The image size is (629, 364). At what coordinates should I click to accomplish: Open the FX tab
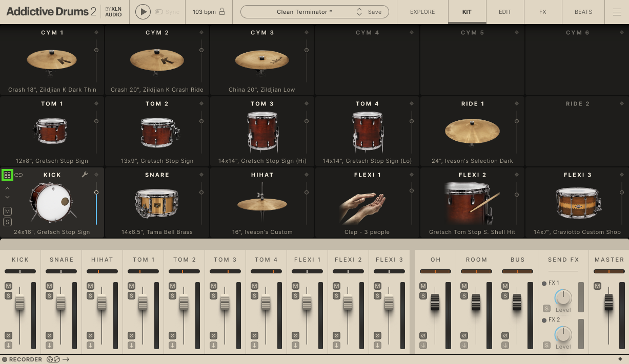[543, 12]
